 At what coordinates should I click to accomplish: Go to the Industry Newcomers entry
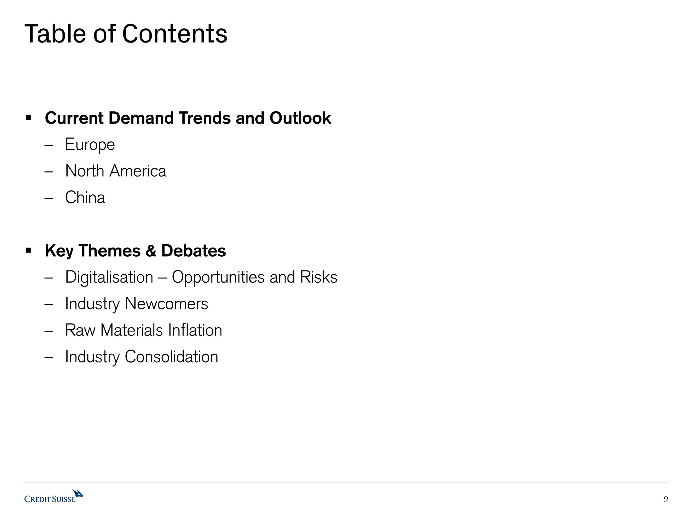pyautogui.click(x=137, y=304)
